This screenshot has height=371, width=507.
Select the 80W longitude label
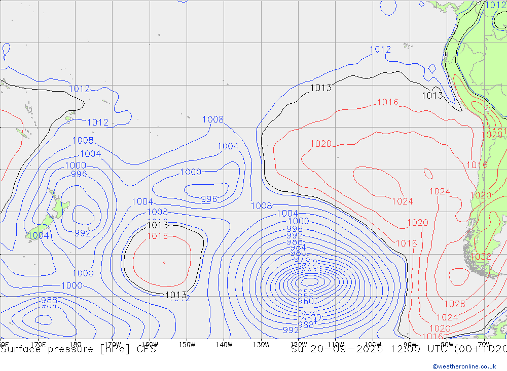447,345
